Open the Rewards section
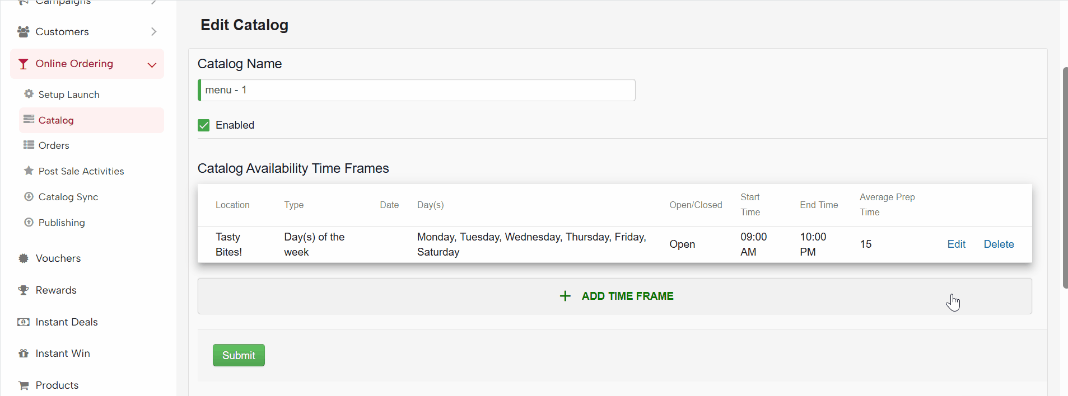Viewport: 1068px width, 396px height. point(56,290)
